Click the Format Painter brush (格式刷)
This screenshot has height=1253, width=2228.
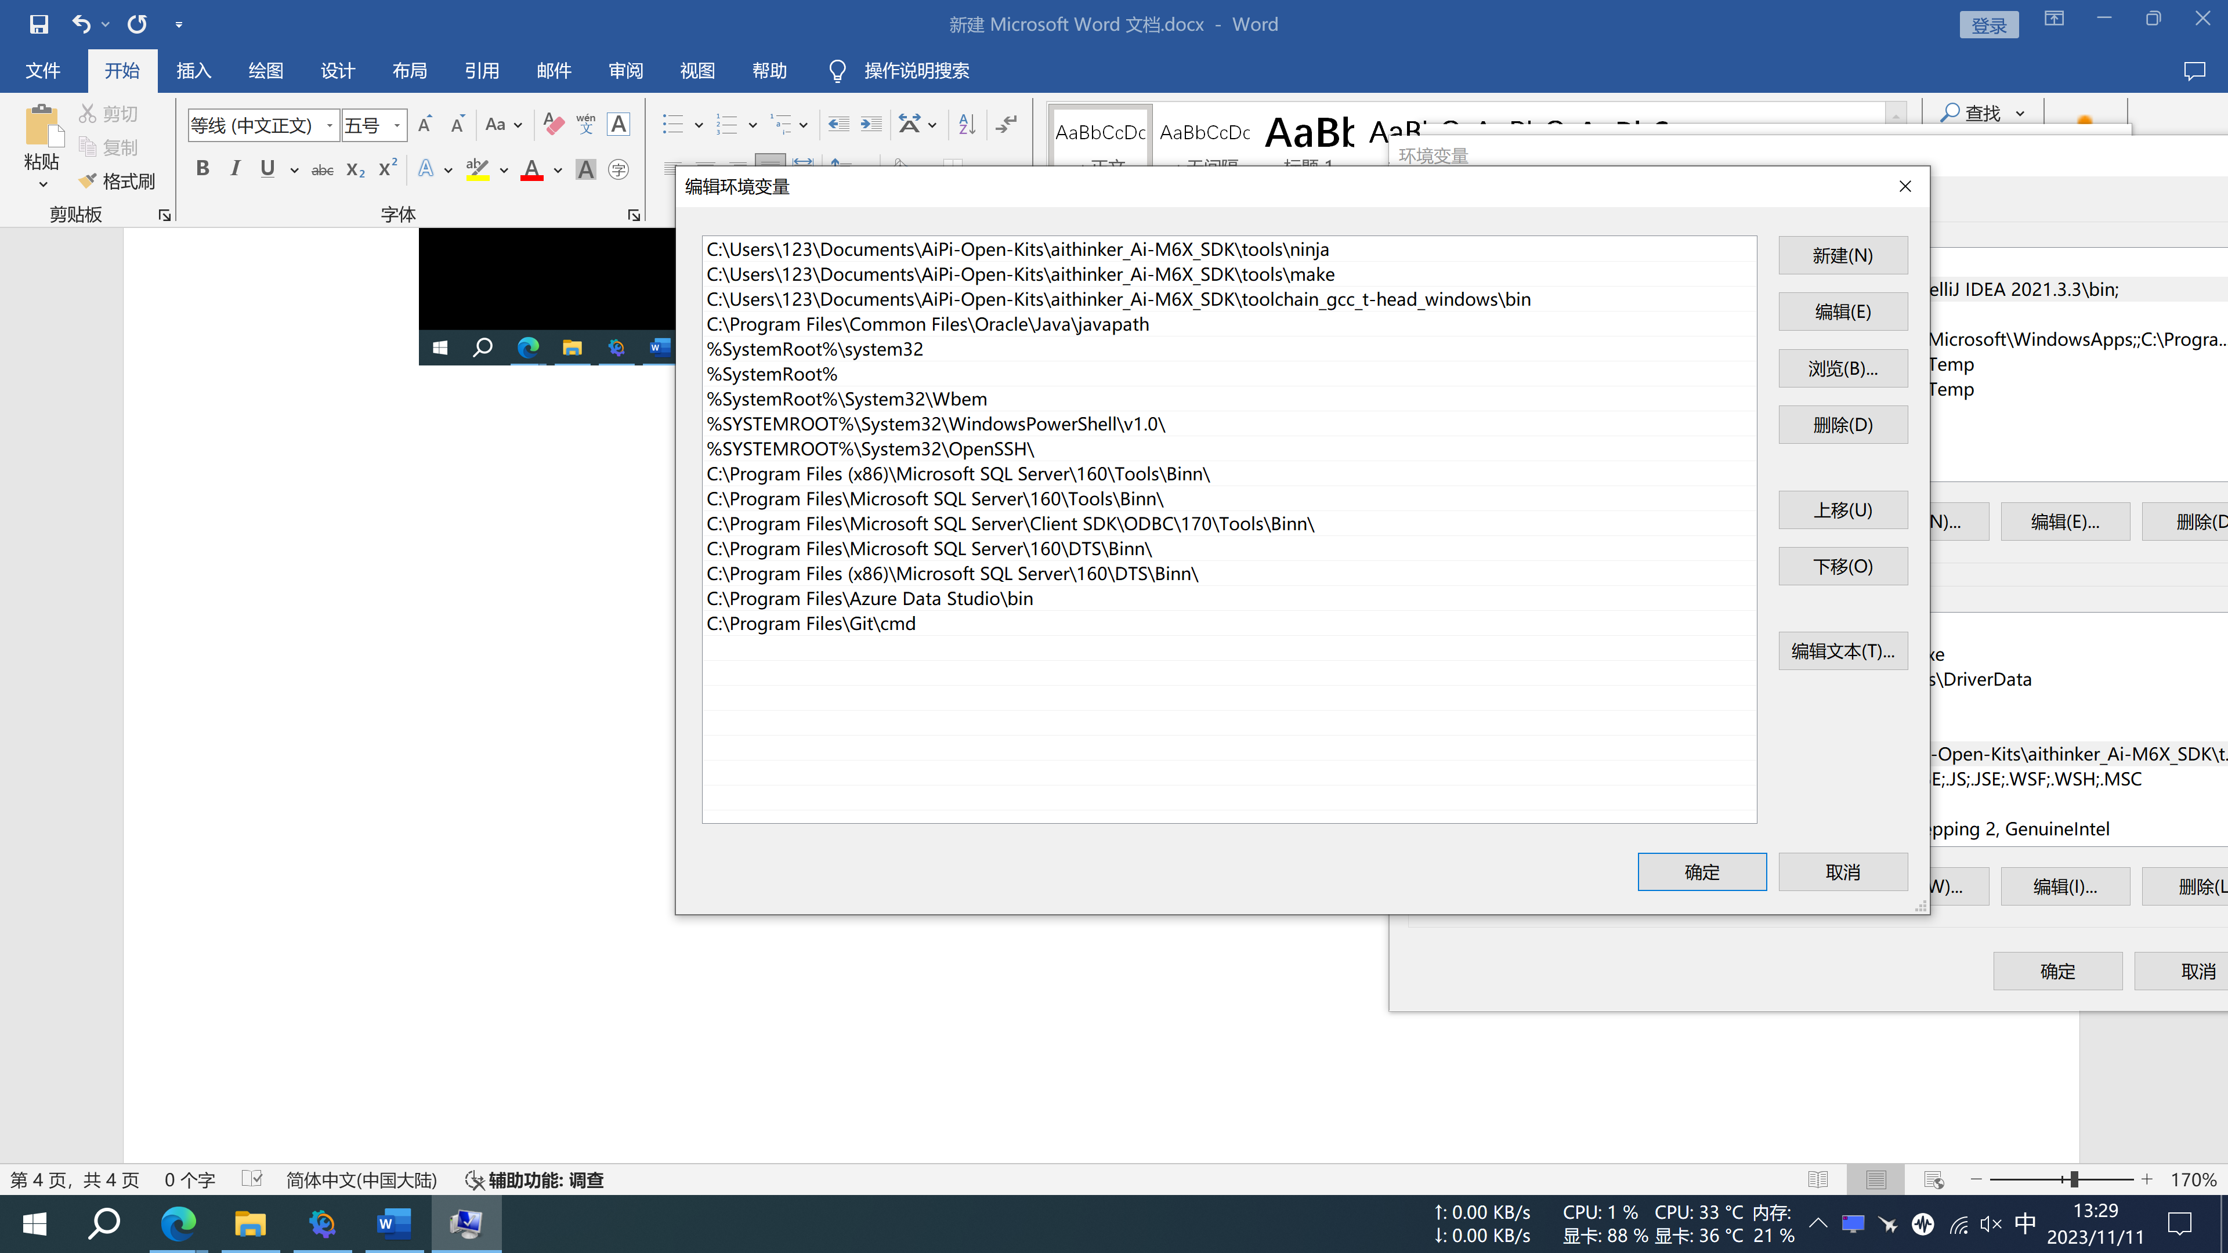[x=117, y=181]
